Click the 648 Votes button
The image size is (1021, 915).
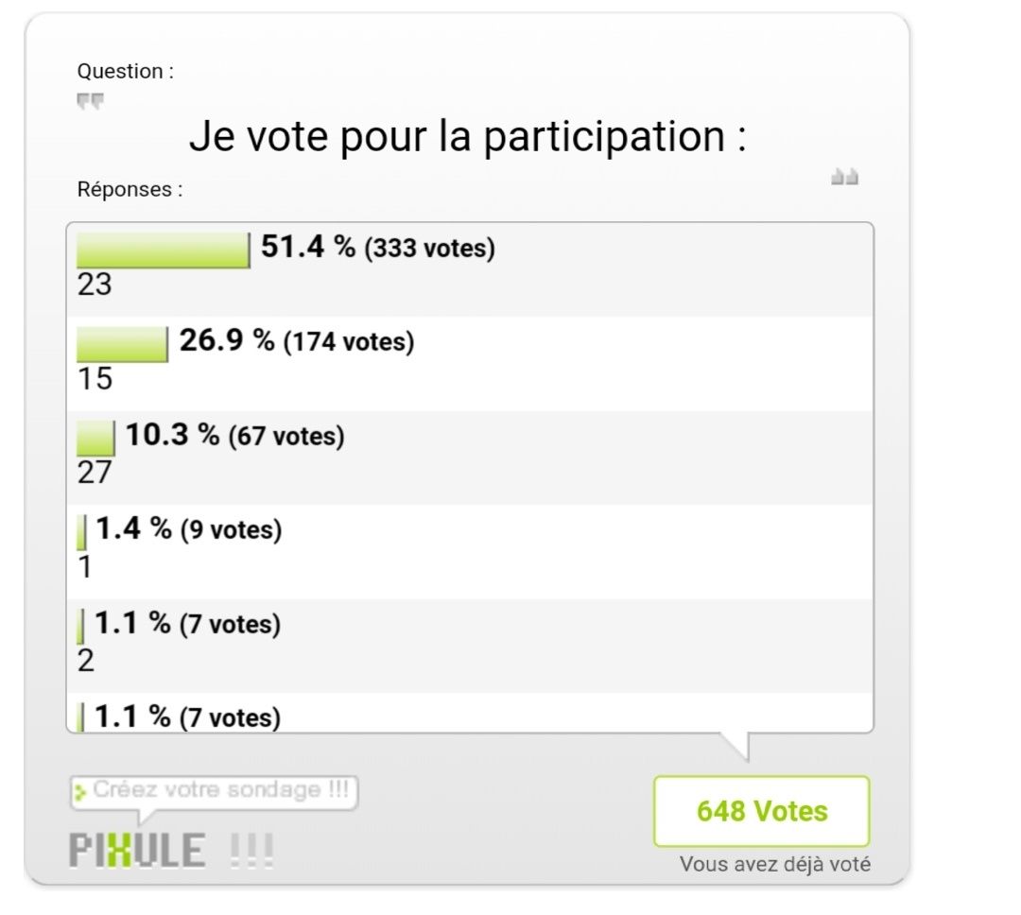(762, 811)
